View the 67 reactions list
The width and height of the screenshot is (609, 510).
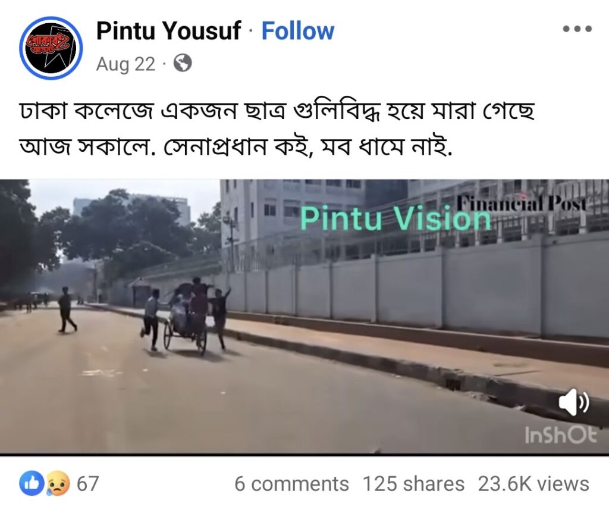(88, 484)
